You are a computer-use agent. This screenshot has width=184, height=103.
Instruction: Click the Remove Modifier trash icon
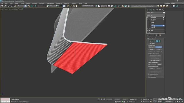point(157,35)
